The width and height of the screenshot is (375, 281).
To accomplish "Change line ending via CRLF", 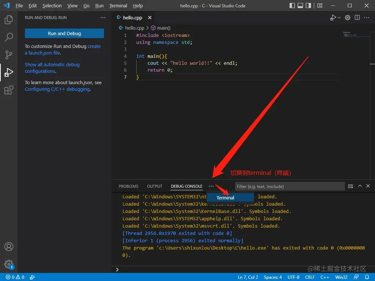I will [x=310, y=277].
